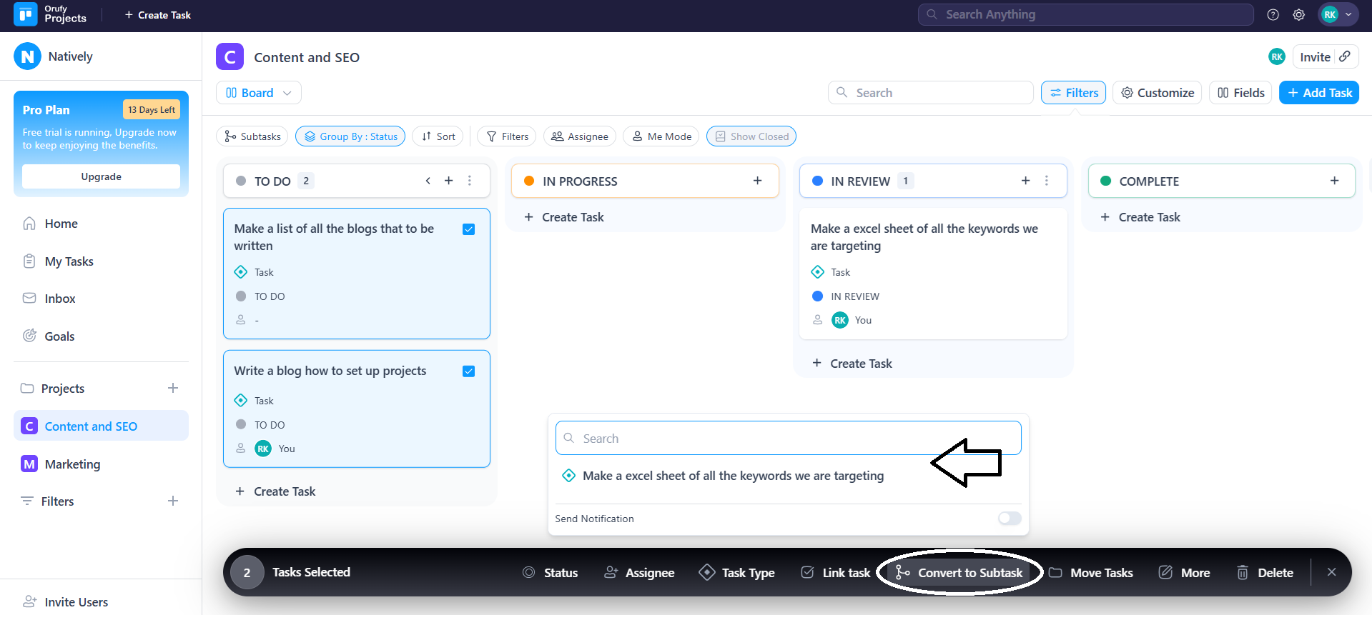Screen dimensions: 1372x620
Task: Dismiss the selection bar with X icon
Action: pos(1331,572)
